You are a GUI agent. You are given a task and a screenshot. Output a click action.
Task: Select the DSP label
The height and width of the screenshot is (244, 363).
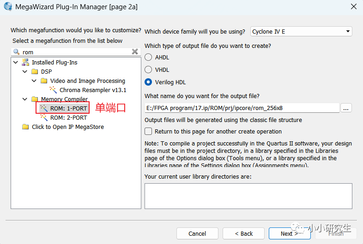click(46, 71)
